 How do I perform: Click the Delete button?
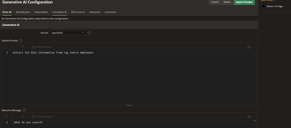(x=227, y=2)
